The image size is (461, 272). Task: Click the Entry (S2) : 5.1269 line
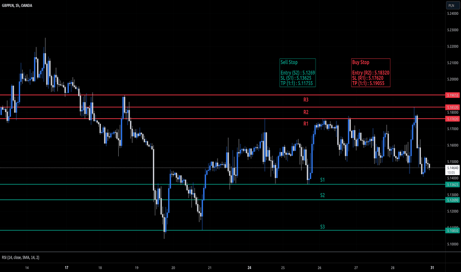(x=298, y=73)
